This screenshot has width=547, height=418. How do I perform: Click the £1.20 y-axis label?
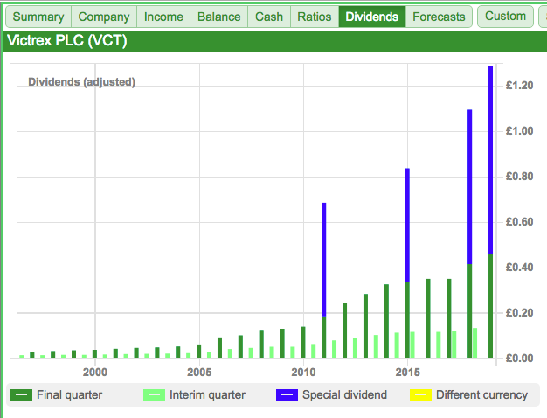[519, 86]
